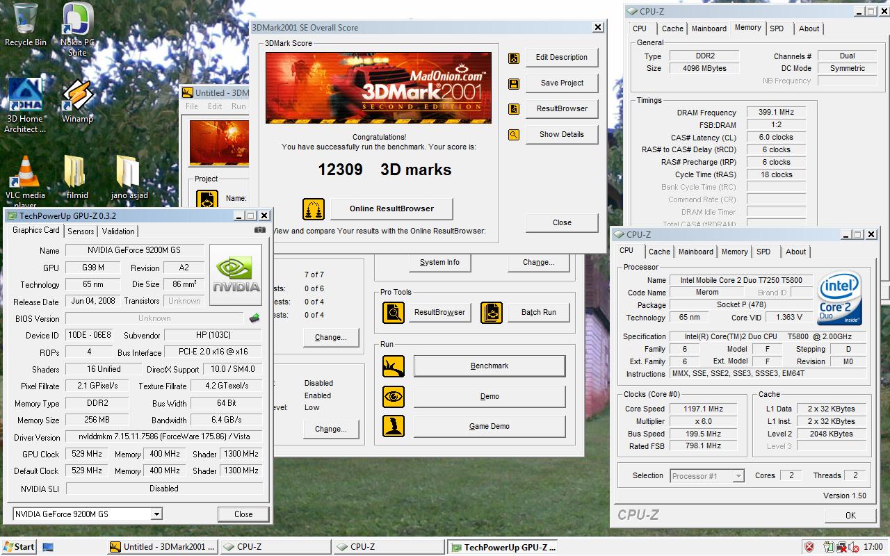Click the Online ResultBrowser icon
This screenshot has height=556, width=890.
tap(314, 208)
